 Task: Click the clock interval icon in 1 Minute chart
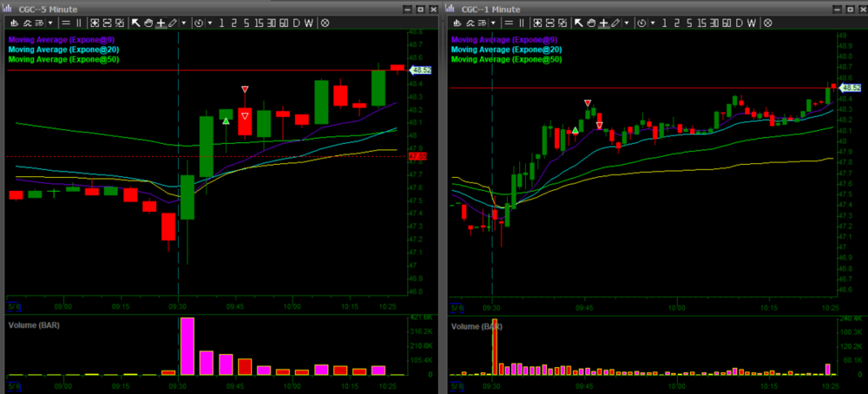pyautogui.click(x=641, y=23)
